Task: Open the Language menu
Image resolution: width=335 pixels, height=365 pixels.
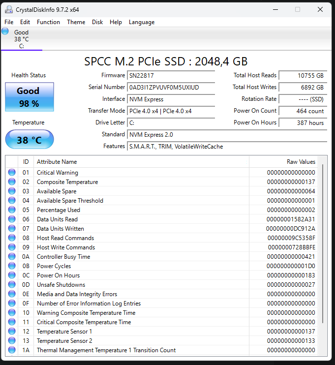Action: pyautogui.click(x=142, y=22)
